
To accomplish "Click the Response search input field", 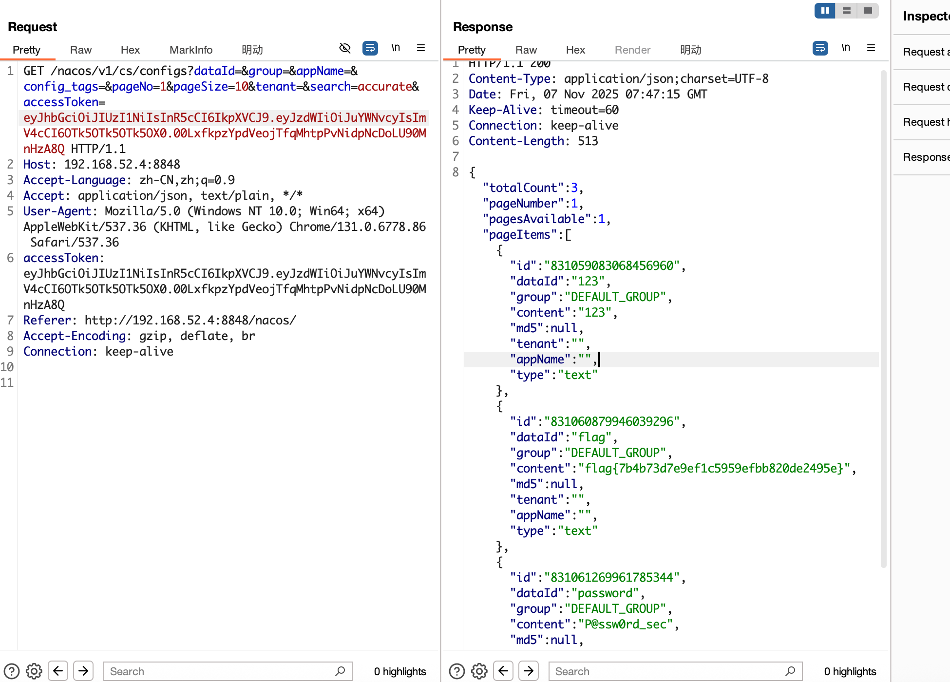I will [x=667, y=671].
